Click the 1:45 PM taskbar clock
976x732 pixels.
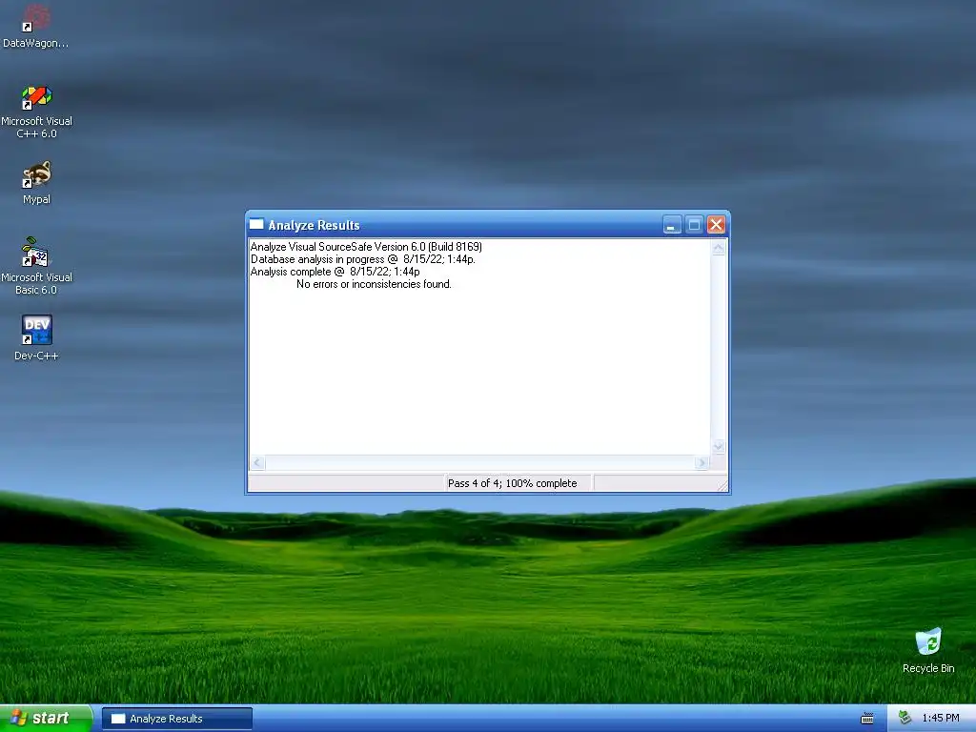[941, 719]
